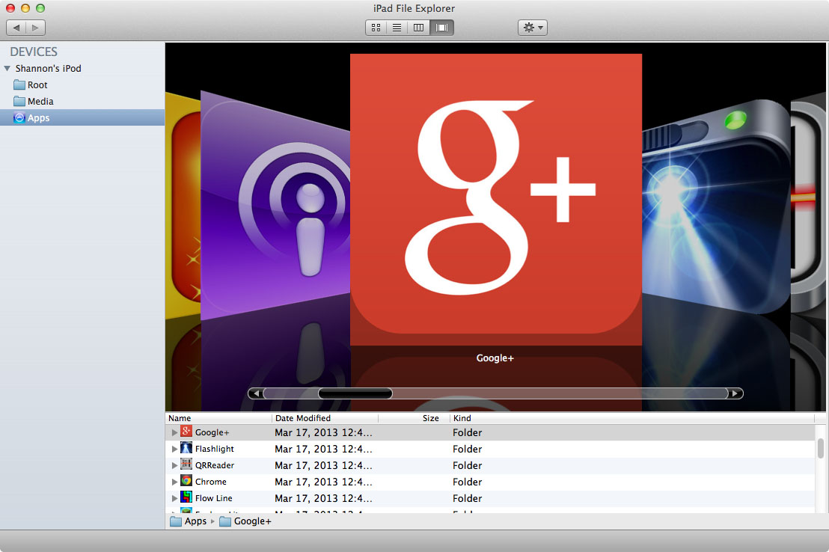
Task: Sort the list by Date Modified column
Action: coord(325,418)
